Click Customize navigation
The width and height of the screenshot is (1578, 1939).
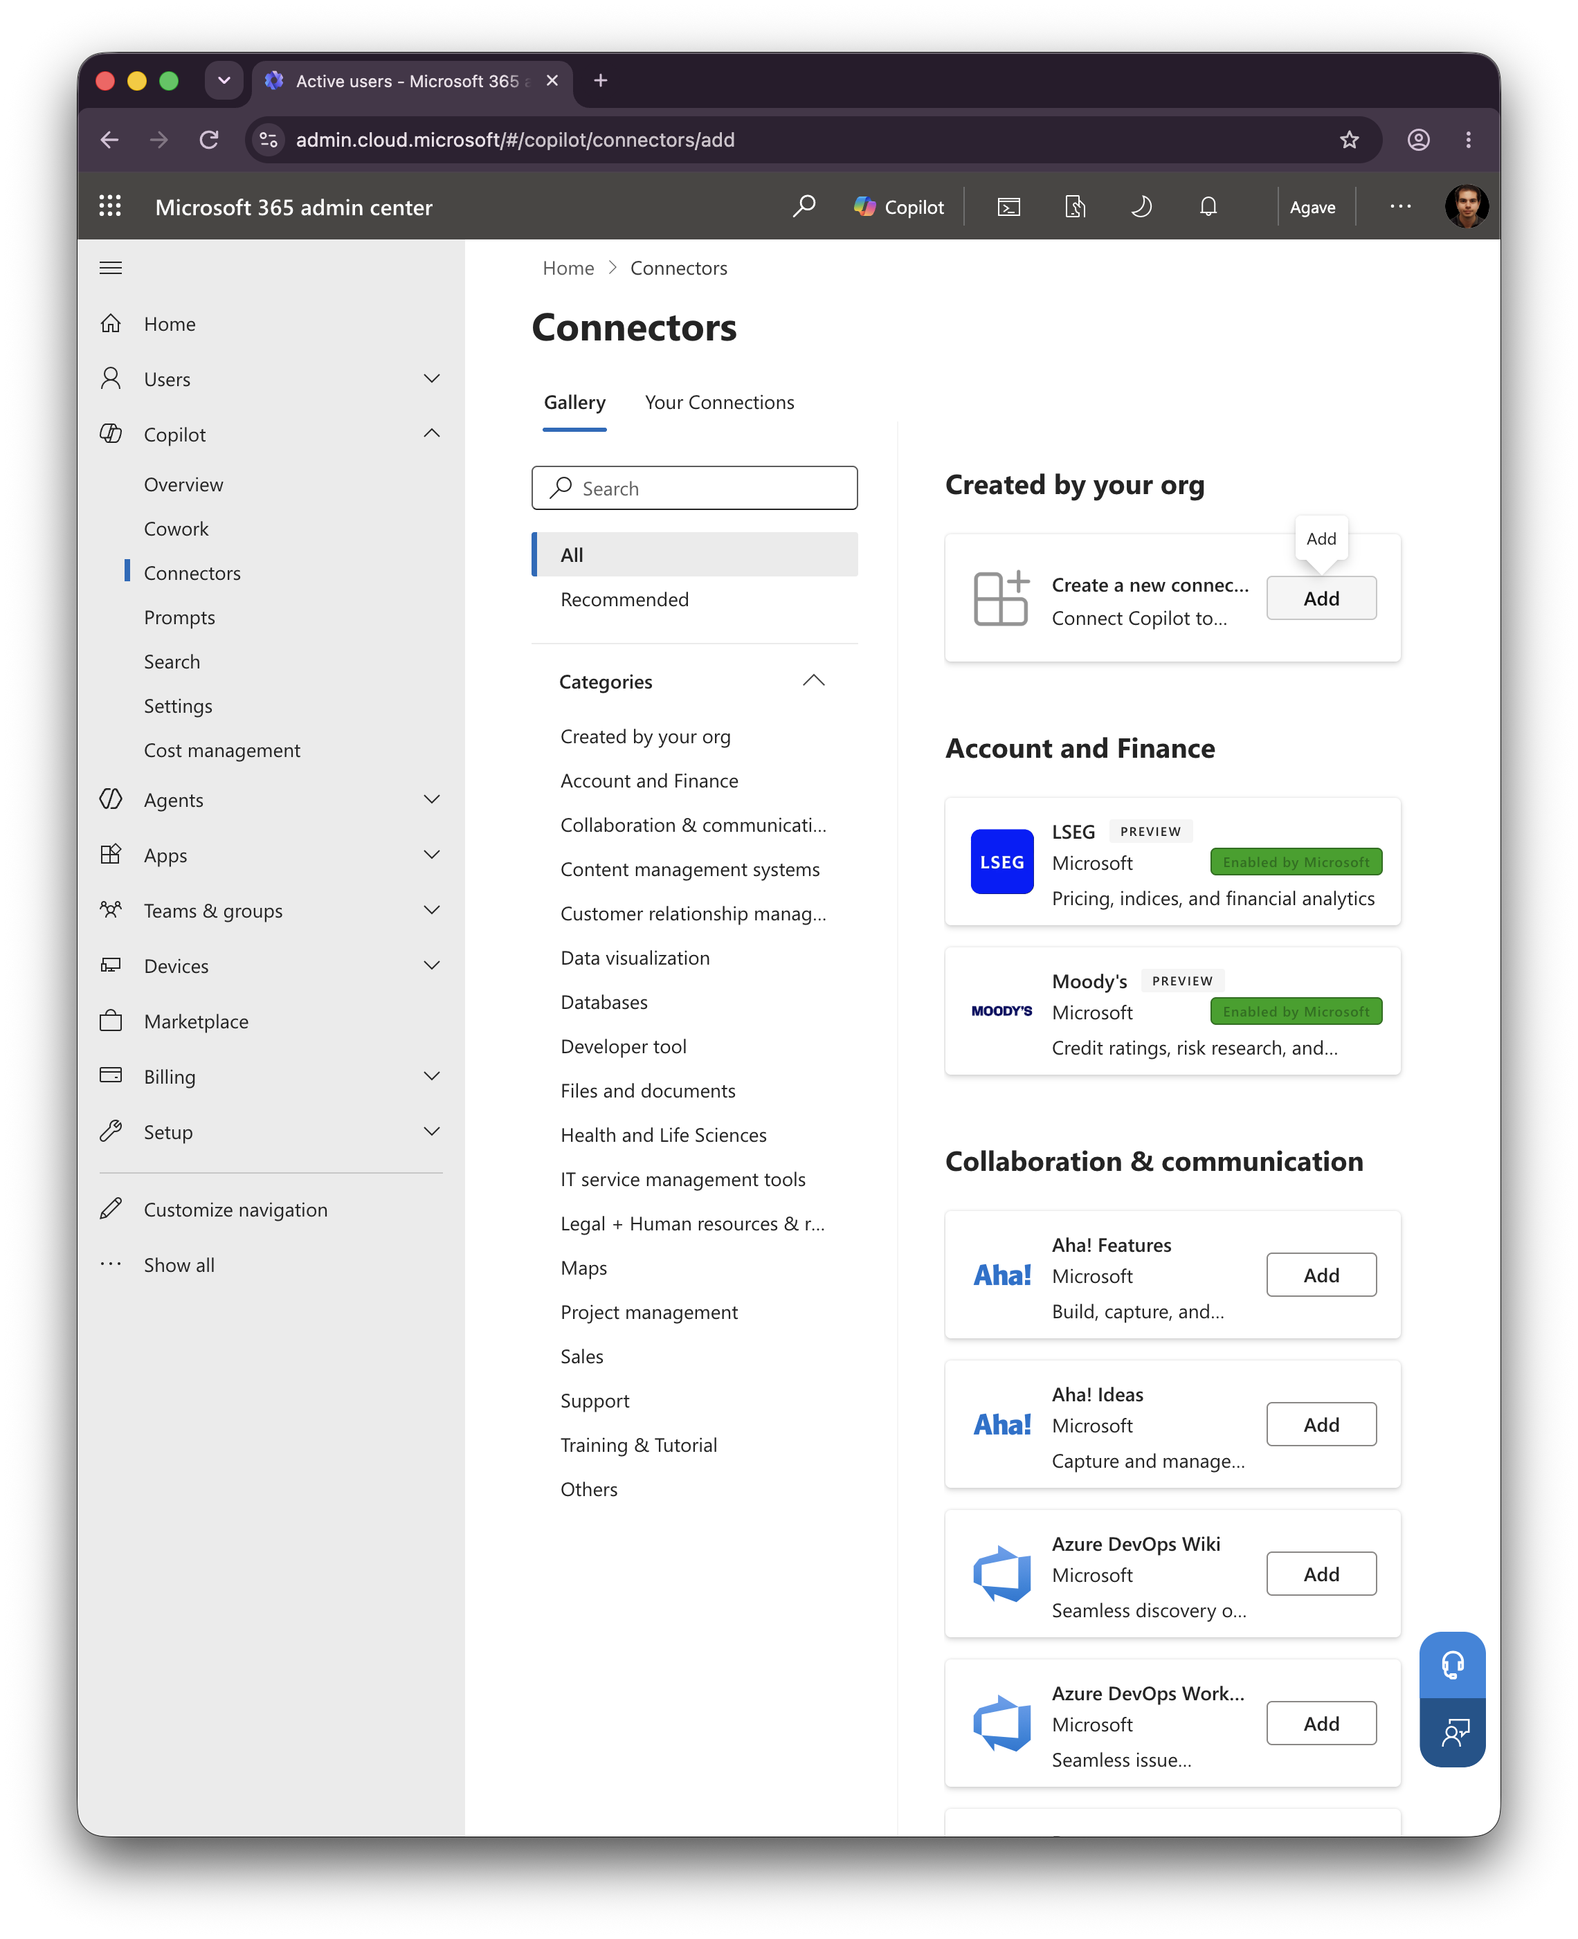235,1210
